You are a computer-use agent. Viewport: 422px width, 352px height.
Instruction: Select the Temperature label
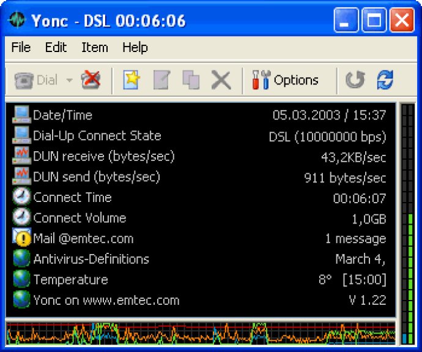(70, 280)
